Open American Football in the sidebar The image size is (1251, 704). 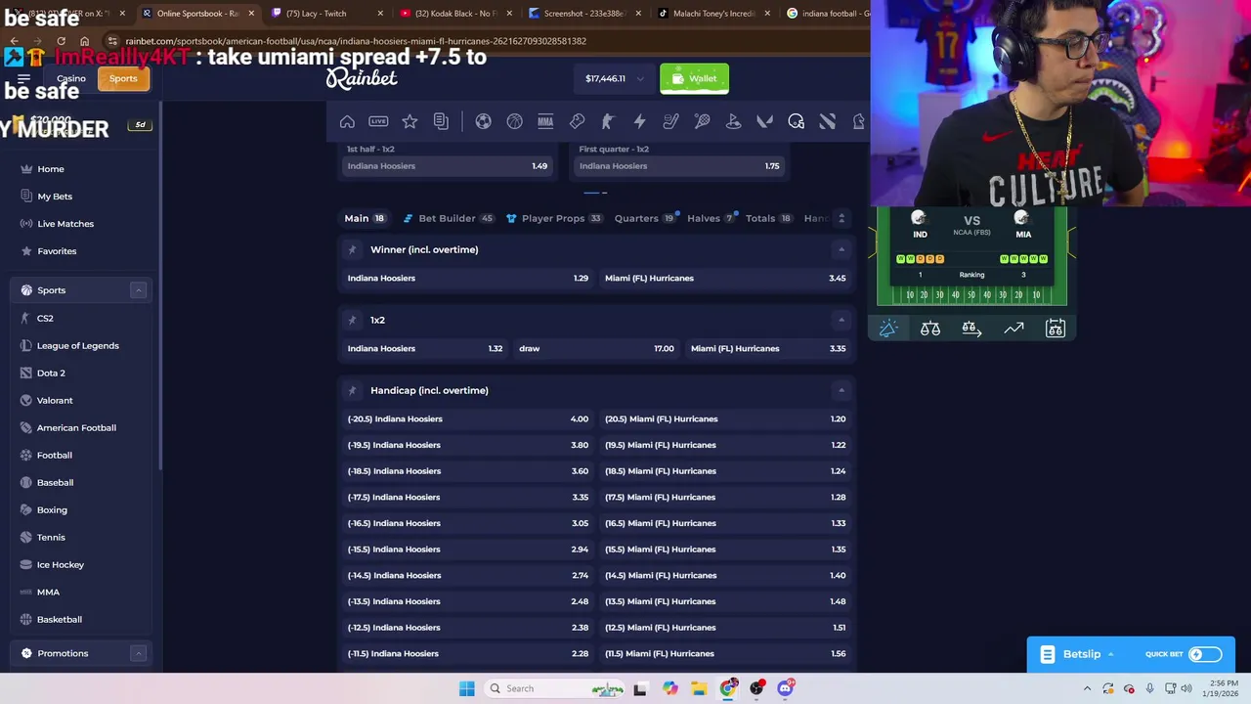click(x=76, y=427)
